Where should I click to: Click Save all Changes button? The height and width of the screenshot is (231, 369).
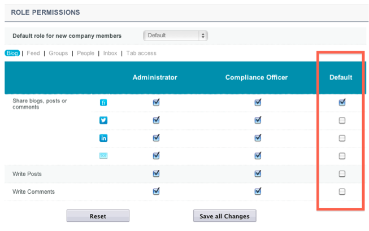tap(224, 216)
